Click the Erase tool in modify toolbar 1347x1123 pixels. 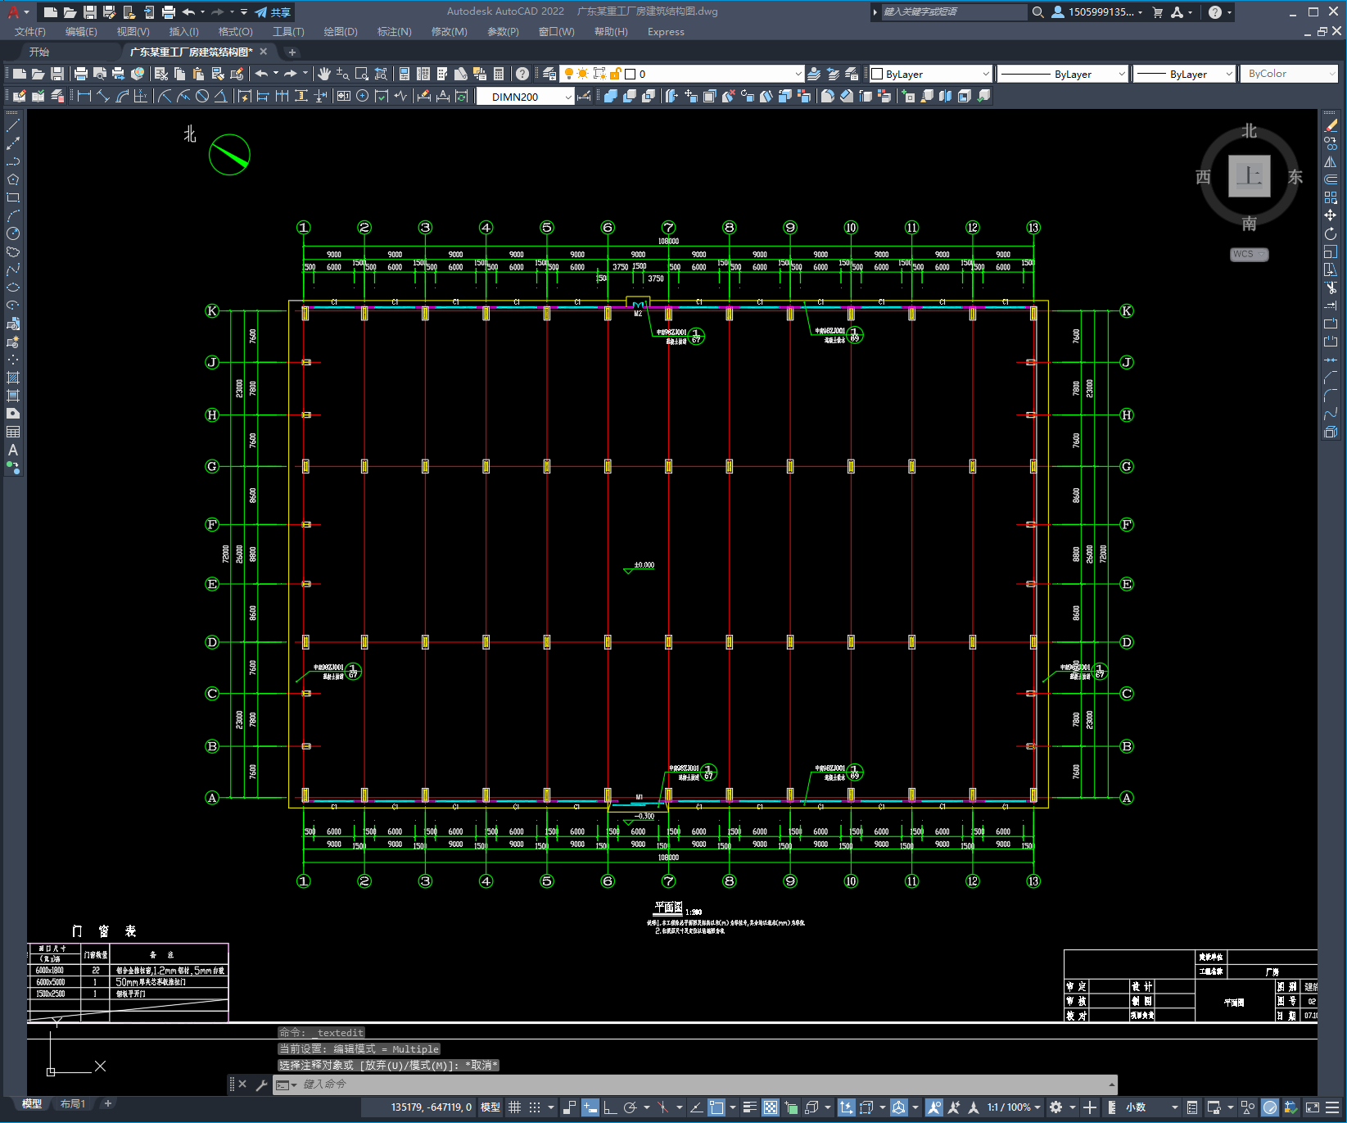1331,125
